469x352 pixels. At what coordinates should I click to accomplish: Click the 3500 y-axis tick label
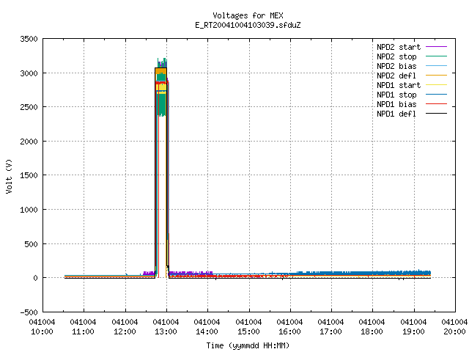(x=29, y=39)
